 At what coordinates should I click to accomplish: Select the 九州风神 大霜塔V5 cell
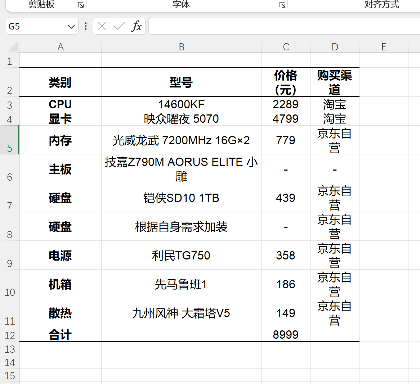click(x=181, y=312)
